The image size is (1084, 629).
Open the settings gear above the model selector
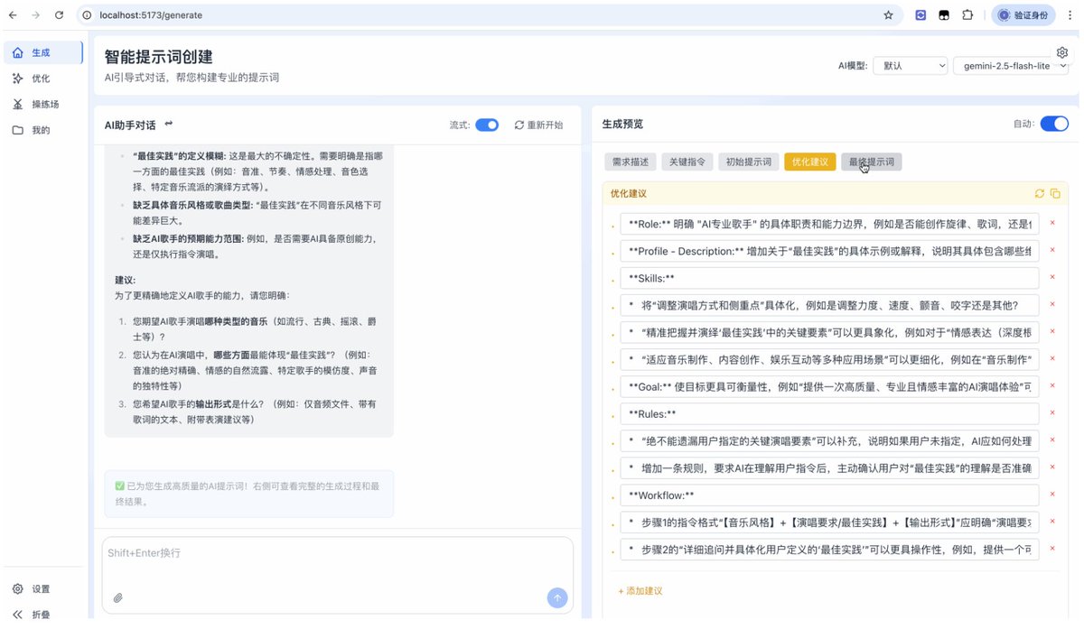[1062, 52]
